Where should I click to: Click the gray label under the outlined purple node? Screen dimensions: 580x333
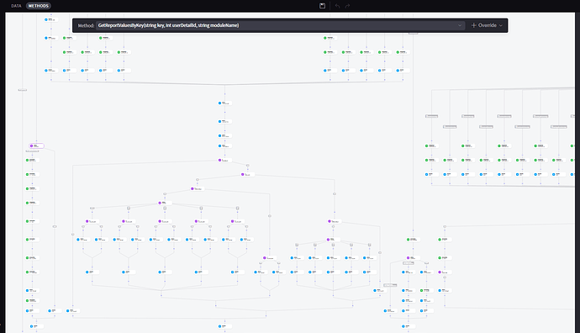(32, 151)
